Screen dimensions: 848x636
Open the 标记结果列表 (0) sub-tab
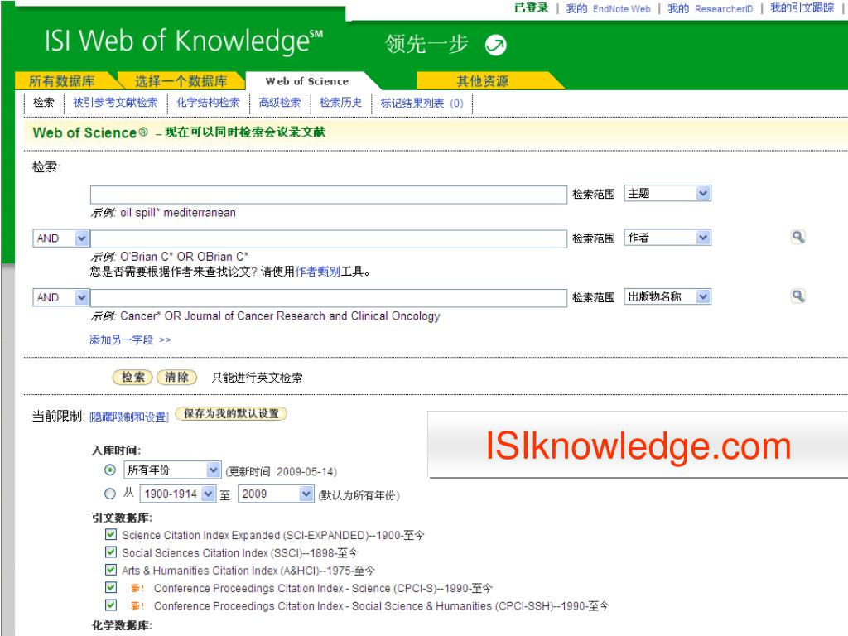coord(422,104)
